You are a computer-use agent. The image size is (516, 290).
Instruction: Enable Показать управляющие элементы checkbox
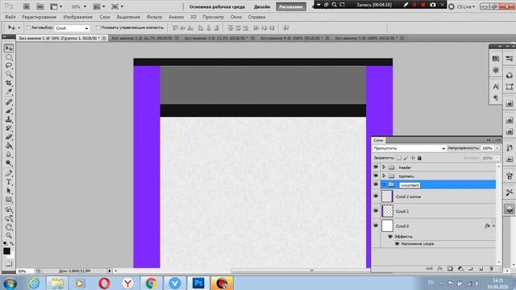(x=98, y=27)
